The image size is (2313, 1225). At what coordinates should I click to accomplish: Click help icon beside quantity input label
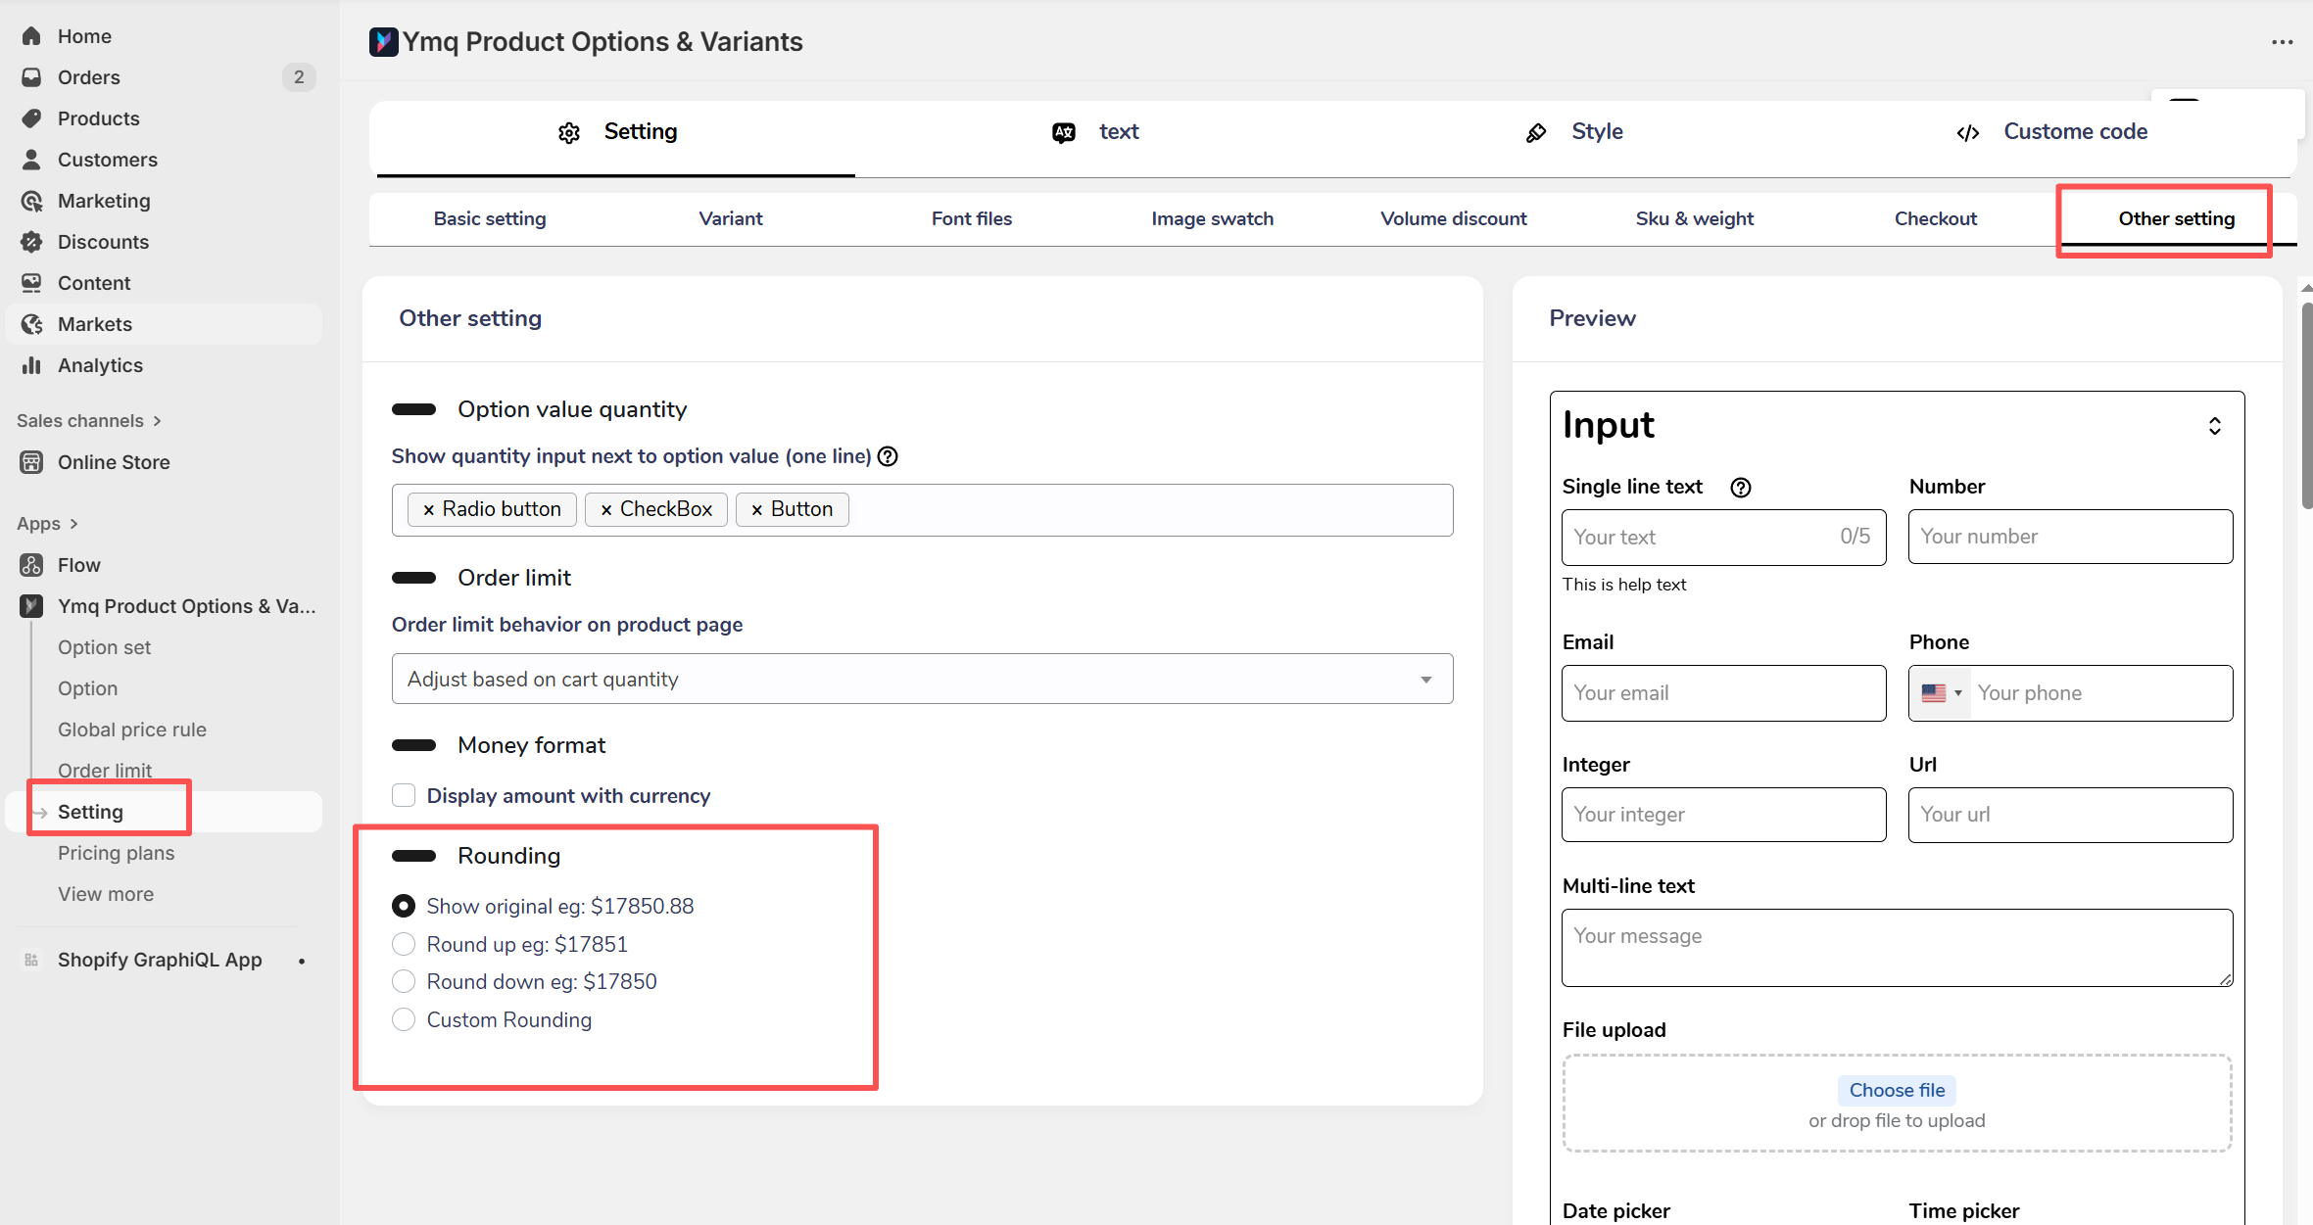(888, 456)
